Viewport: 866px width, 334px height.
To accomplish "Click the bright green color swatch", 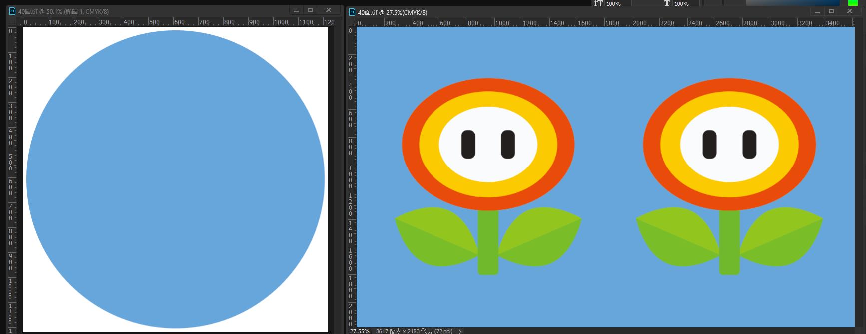I will click(853, 3).
